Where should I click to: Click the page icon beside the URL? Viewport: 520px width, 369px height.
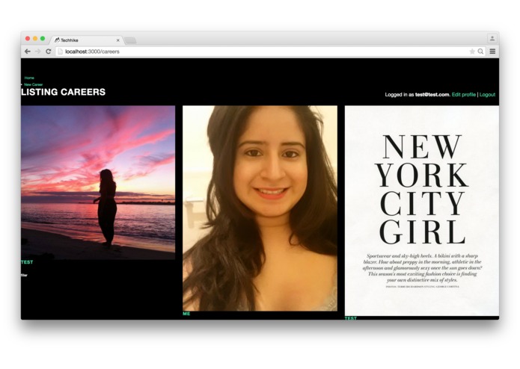coord(60,52)
